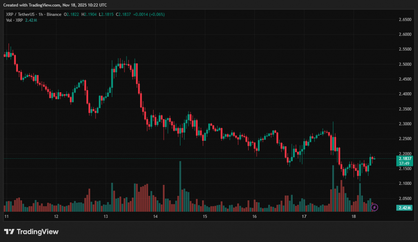Click the 2.42M volume label on axis
The height and width of the screenshot is (242, 418).
pos(405,208)
